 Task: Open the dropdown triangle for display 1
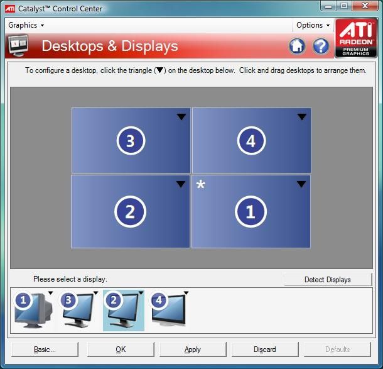pos(51,293)
